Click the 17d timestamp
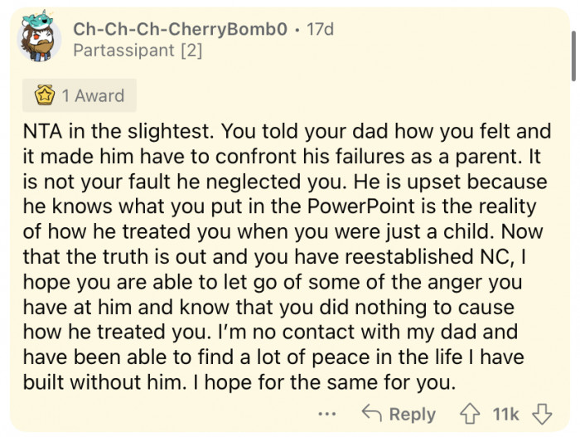Screen dimensions: 580x437 point(320,28)
